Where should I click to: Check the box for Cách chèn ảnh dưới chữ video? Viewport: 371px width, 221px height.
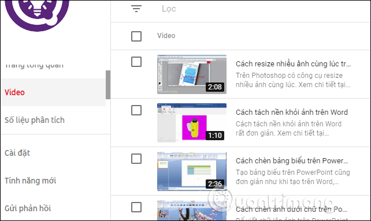coord(136,207)
